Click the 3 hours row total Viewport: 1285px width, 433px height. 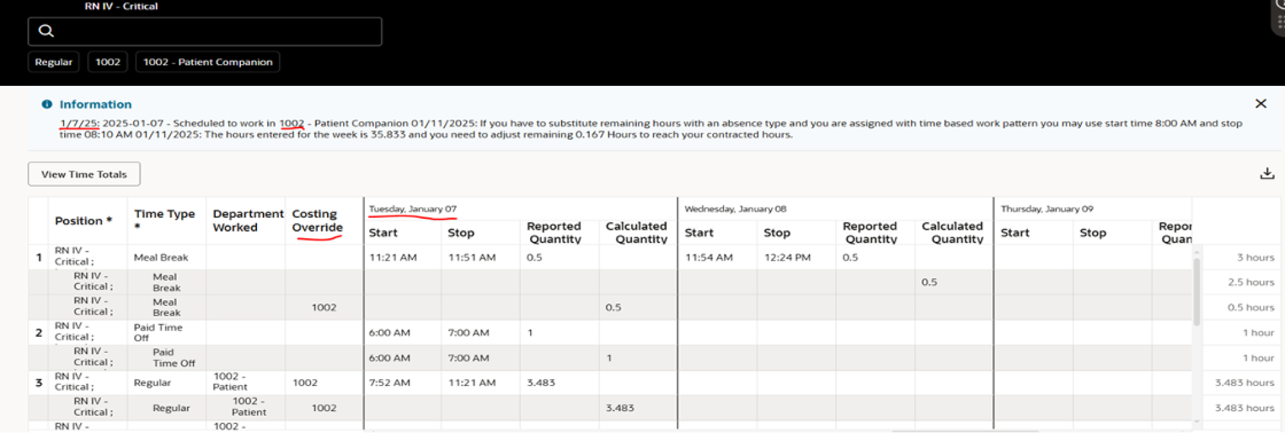click(1255, 257)
